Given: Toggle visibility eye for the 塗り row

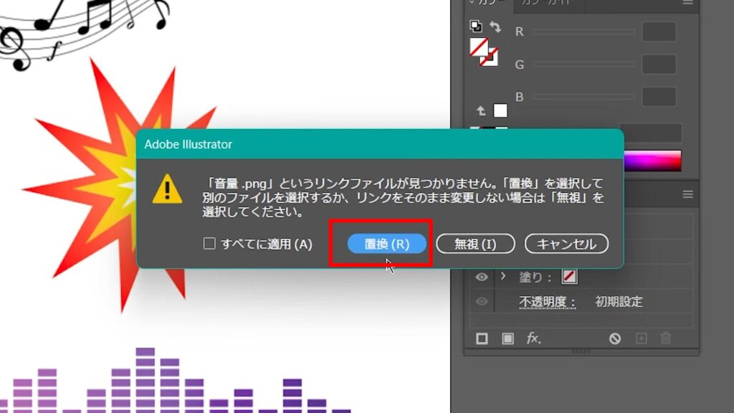Looking at the screenshot, I should pos(482,277).
